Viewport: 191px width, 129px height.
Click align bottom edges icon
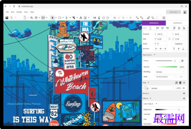point(184,28)
